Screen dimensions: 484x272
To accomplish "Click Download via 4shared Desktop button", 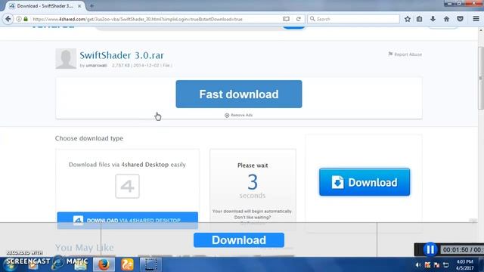I will tap(128, 220).
